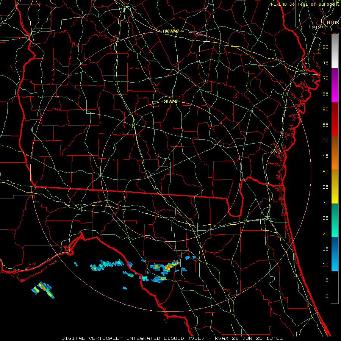
Task: Click the "75" scale value
Action: pyautogui.click(x=325, y=63)
